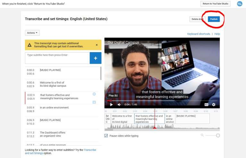Open the Keyboard shortcuts link
Viewport: 246px width, 158px height.
(199, 34)
